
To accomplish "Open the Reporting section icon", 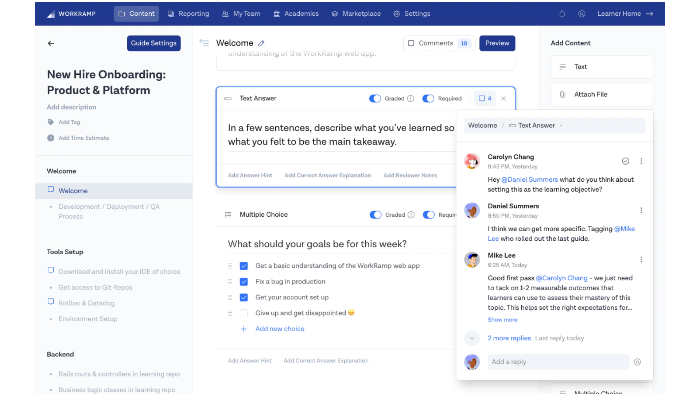I will [x=170, y=13].
